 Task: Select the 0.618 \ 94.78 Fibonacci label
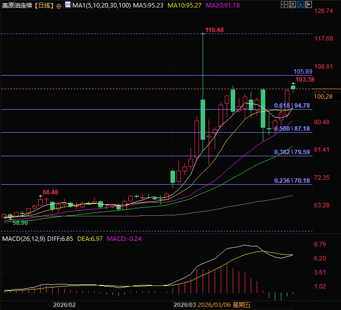tap(292, 106)
